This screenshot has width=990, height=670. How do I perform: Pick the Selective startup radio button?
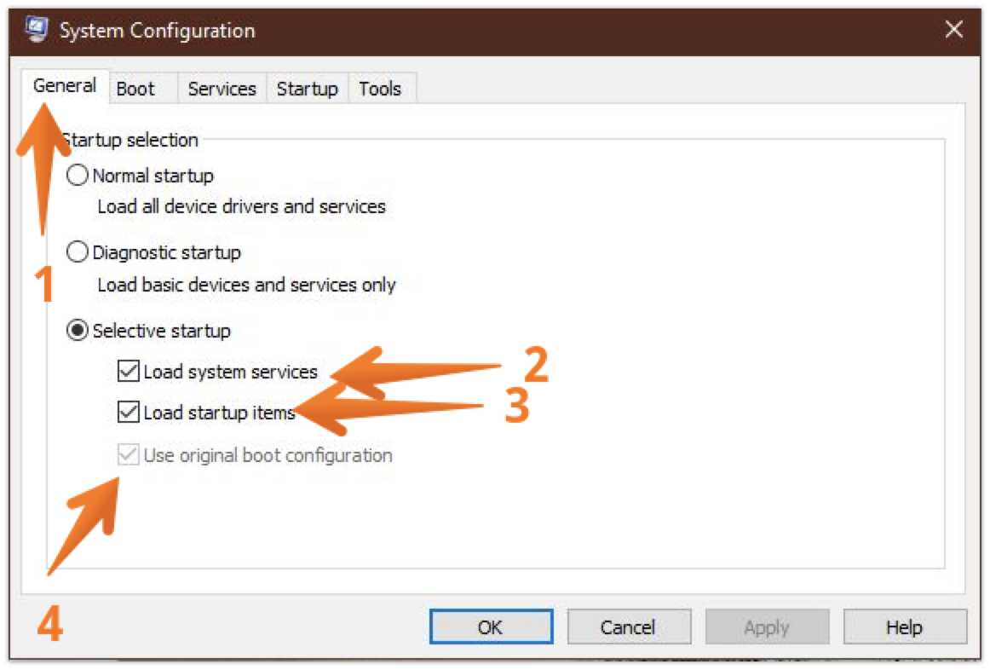coord(78,331)
